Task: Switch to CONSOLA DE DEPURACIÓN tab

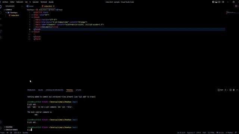Action: click(55, 90)
